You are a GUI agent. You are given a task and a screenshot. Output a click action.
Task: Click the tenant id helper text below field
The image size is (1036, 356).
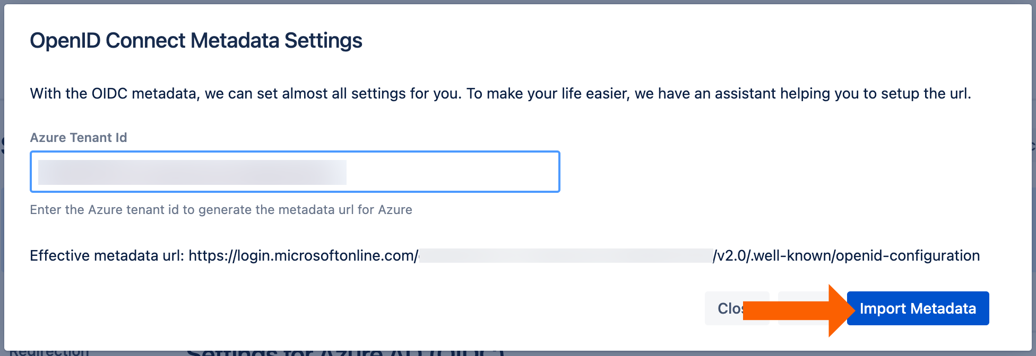click(x=221, y=210)
